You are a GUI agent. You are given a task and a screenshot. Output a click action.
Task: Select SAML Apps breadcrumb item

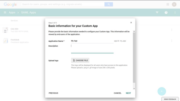tap(29, 12)
